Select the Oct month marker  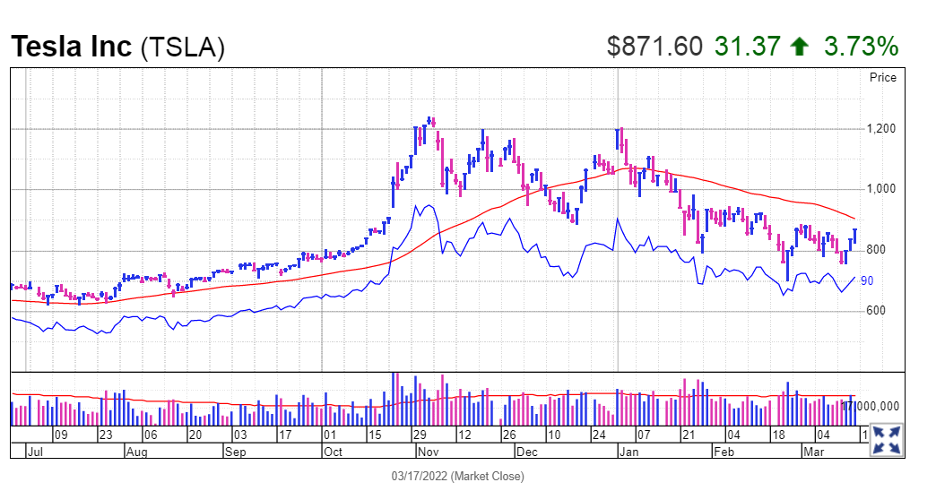click(333, 452)
